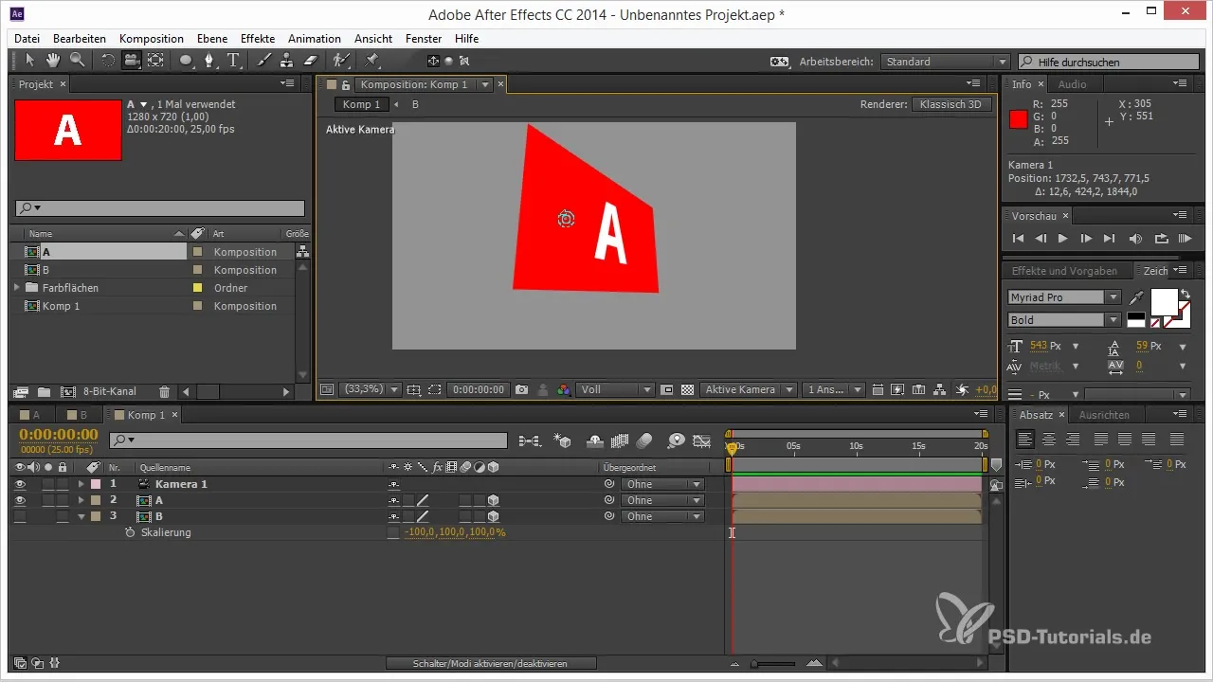Select the Eraser tool
Screen dimensions: 1213x682
click(x=310, y=61)
